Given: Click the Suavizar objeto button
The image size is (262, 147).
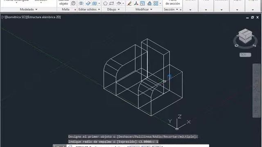Looking at the screenshot, I should pos(63,3).
